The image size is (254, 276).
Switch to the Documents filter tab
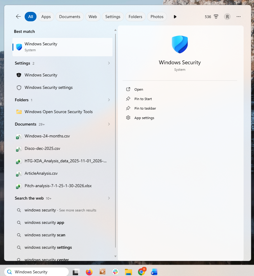click(x=70, y=17)
